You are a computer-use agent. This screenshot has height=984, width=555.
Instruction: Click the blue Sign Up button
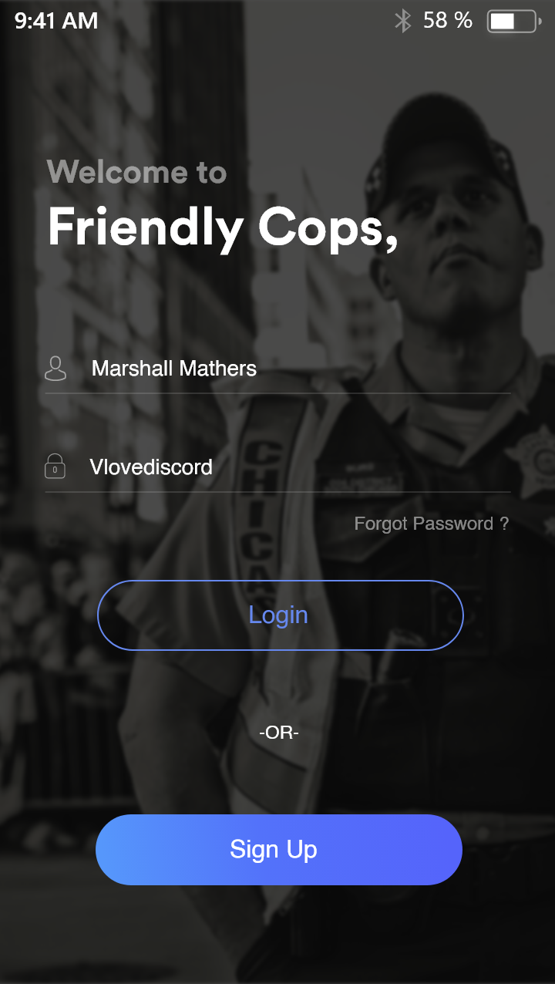279,850
